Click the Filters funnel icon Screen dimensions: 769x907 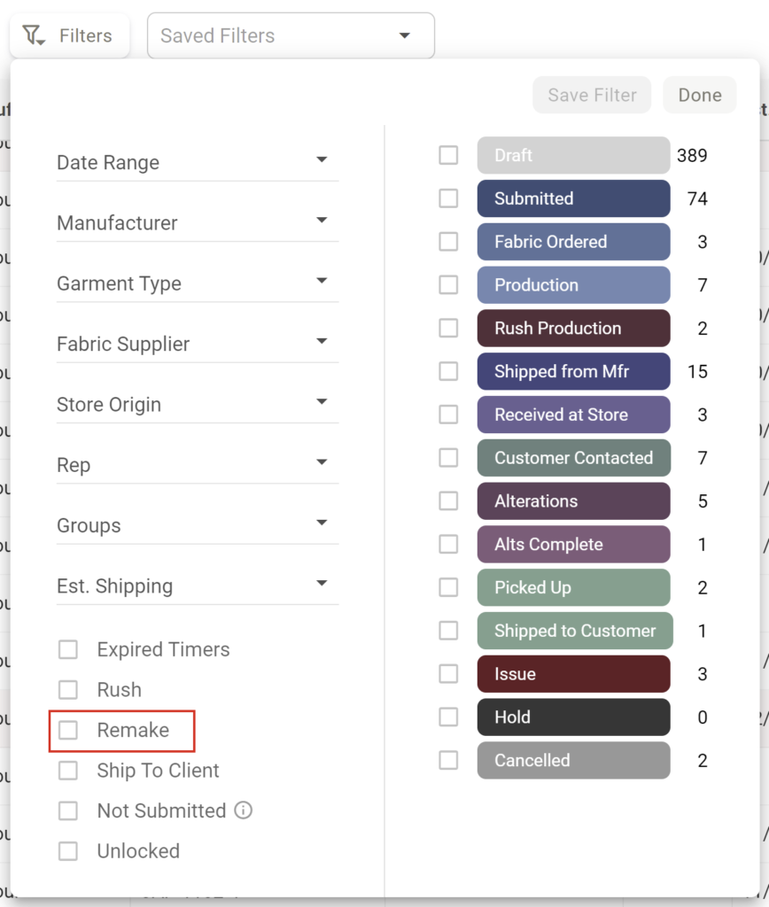click(x=34, y=35)
